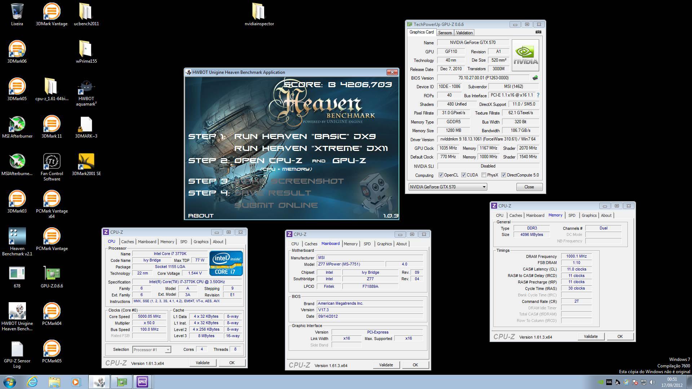Launch PCMark05 desktop shortcut
Screen dimensions: 692x389
52,352
